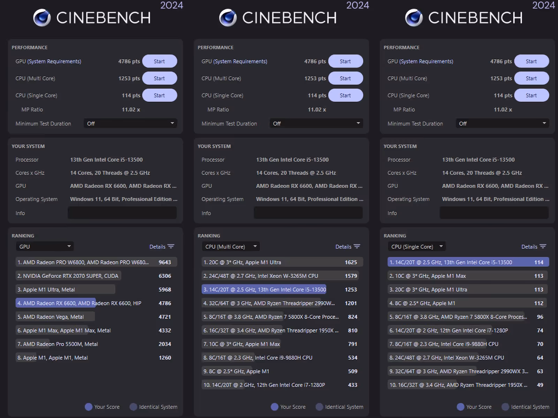Screen dimensions: 558x418
Task: Select Apple M1 Ultra, Metal GPU ranking row
Action: pos(96,289)
